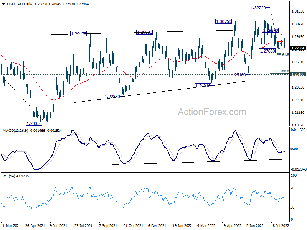Viewport: 307px width, 230px height.
Task: Click the 1.22860 price label
Action: tap(112, 97)
